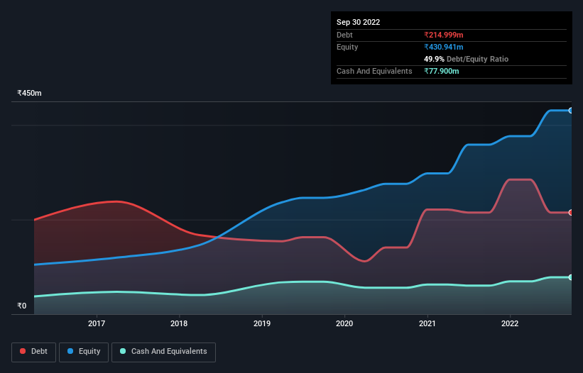Click the Debt label in tooltip
The image size is (583, 373).
[344, 35]
